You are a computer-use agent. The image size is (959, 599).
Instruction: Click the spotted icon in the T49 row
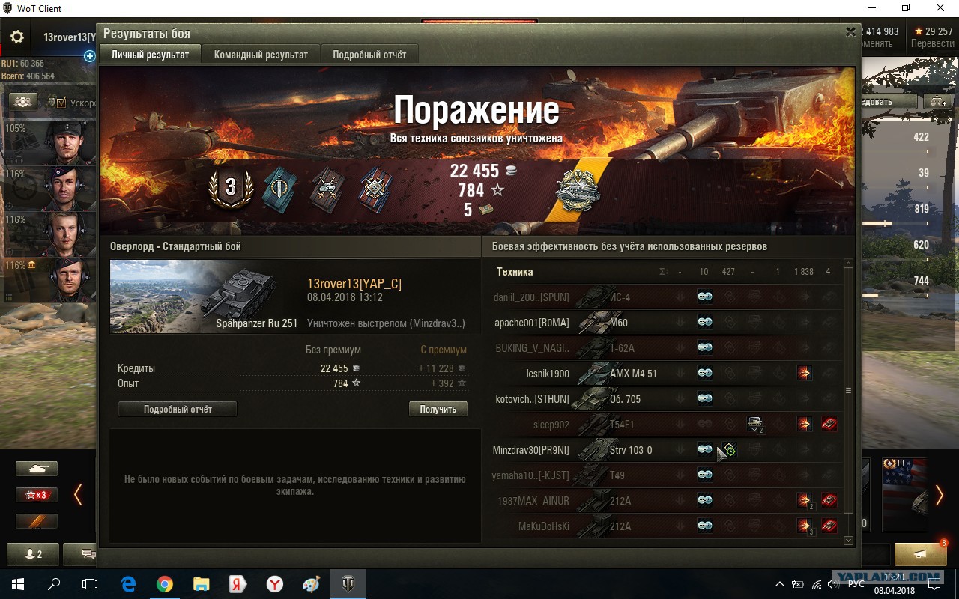704,475
